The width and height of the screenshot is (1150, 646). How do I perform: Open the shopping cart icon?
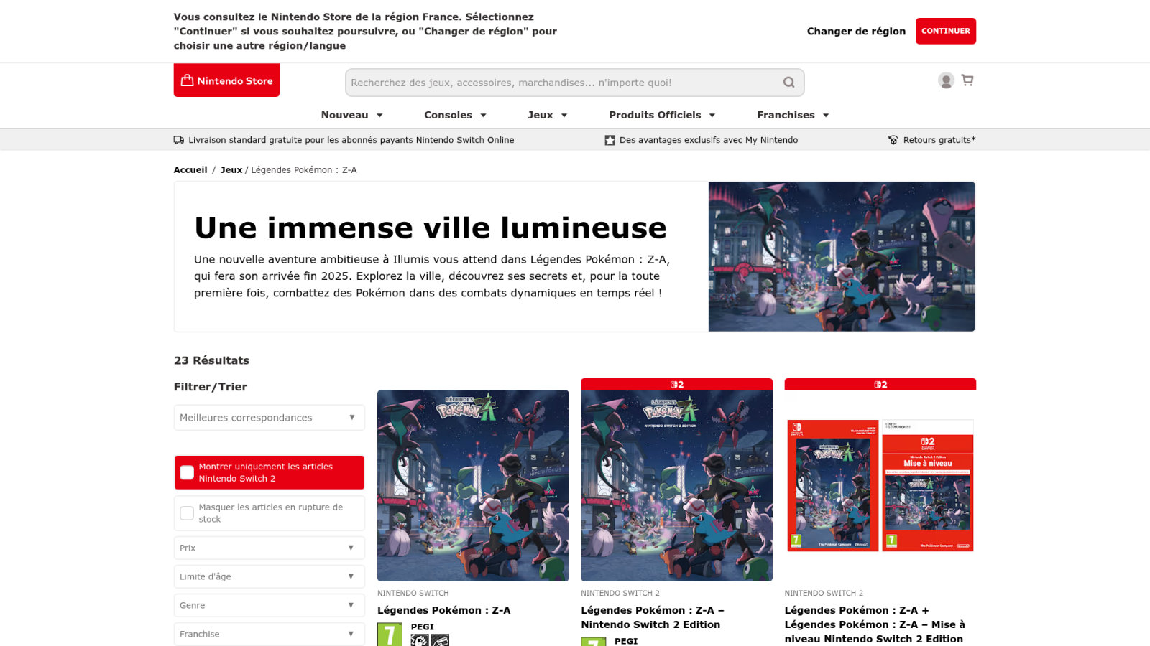pos(967,80)
